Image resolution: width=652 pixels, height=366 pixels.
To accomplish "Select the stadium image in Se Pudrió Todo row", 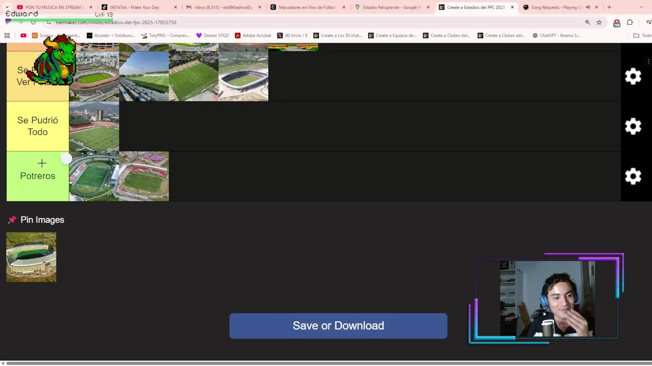I will point(94,127).
